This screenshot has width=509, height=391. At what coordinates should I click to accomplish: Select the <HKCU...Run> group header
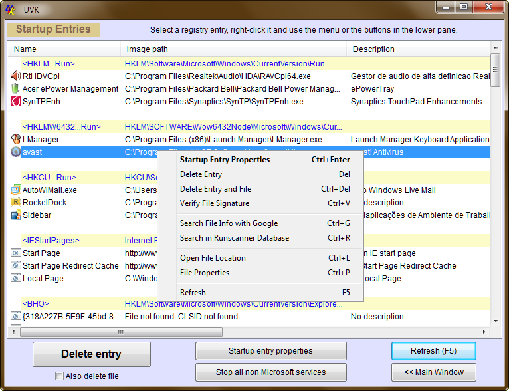tap(49, 178)
